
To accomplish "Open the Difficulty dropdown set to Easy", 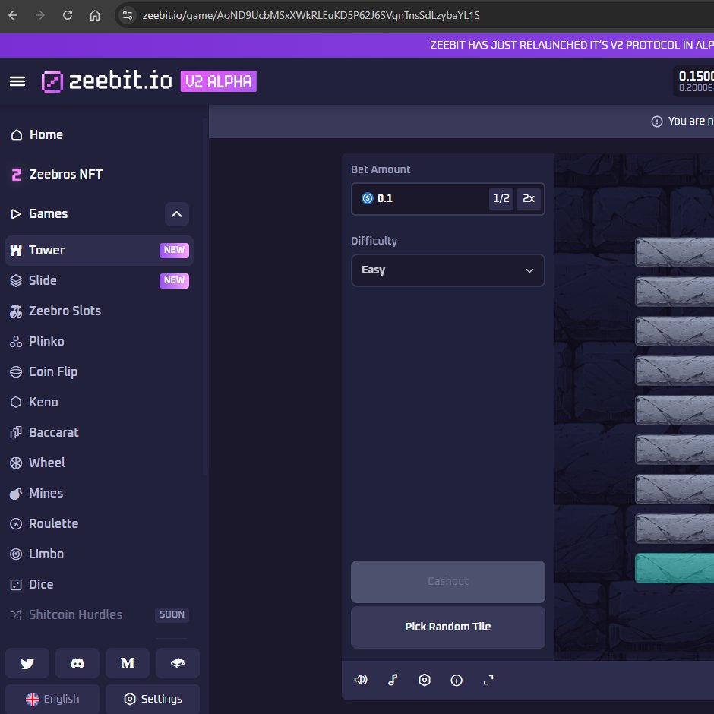I will [x=448, y=270].
